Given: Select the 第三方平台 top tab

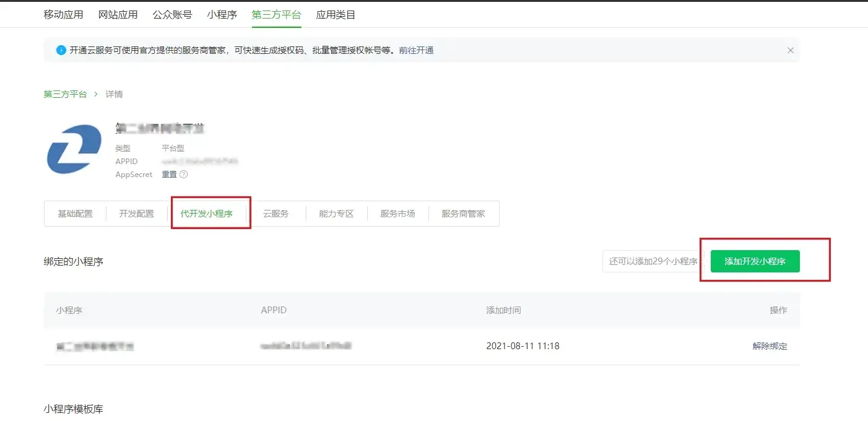Looking at the screenshot, I should point(276,14).
